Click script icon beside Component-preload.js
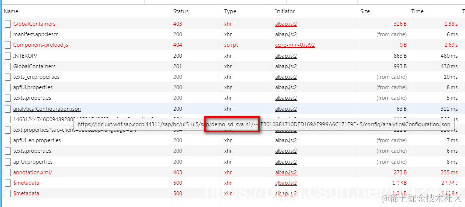 pyautogui.click(x=8, y=45)
